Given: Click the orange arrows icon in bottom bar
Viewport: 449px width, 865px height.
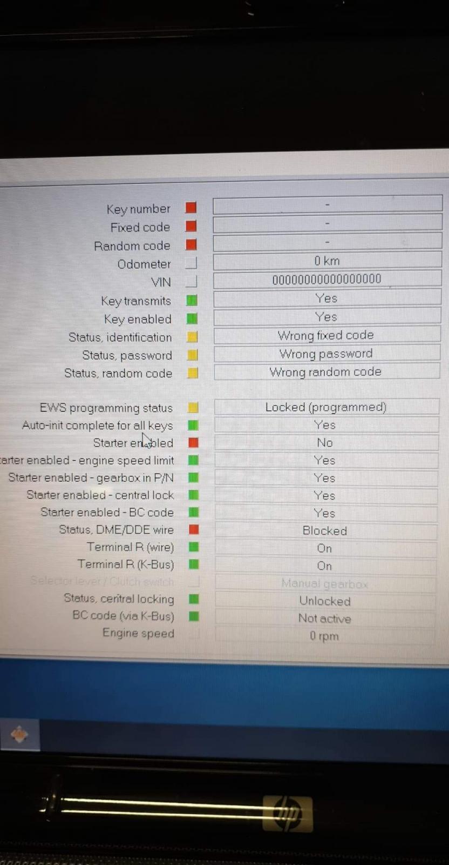Looking at the screenshot, I should (19, 735).
